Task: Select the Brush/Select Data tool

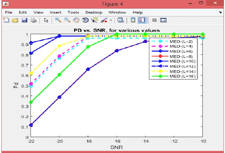Action: point(104,20)
